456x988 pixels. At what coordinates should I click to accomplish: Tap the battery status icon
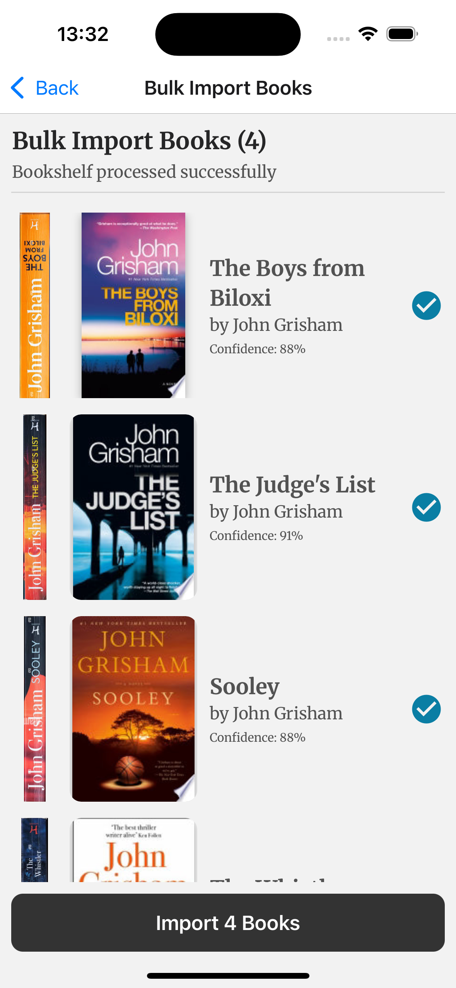(x=402, y=34)
